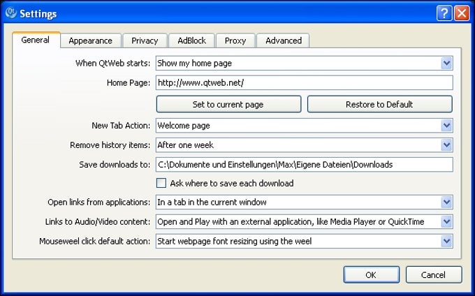This screenshot has height=296, width=475.
Task: Click the 'Remove history items:' label
Action: 110,145
